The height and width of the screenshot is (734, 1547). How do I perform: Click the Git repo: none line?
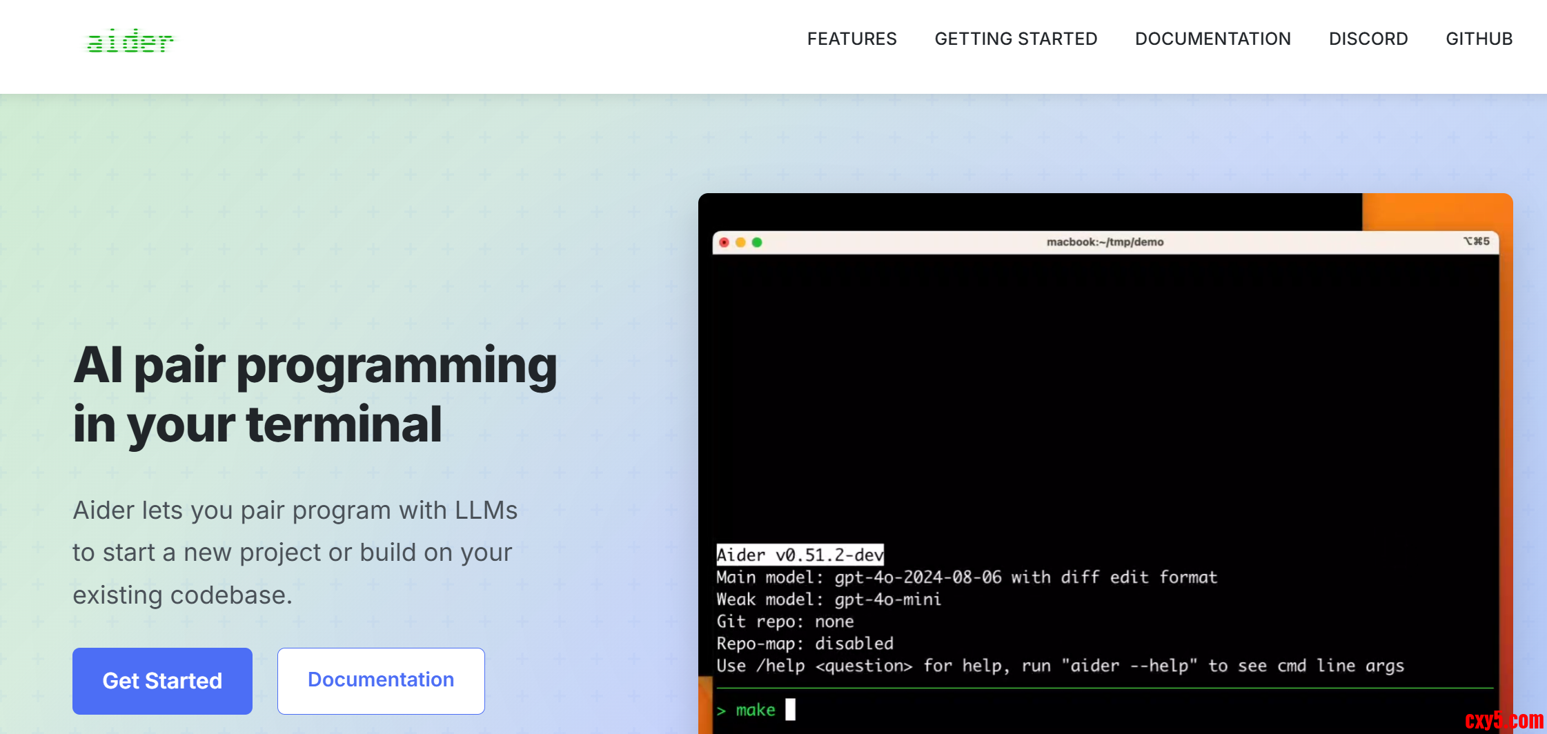point(785,622)
